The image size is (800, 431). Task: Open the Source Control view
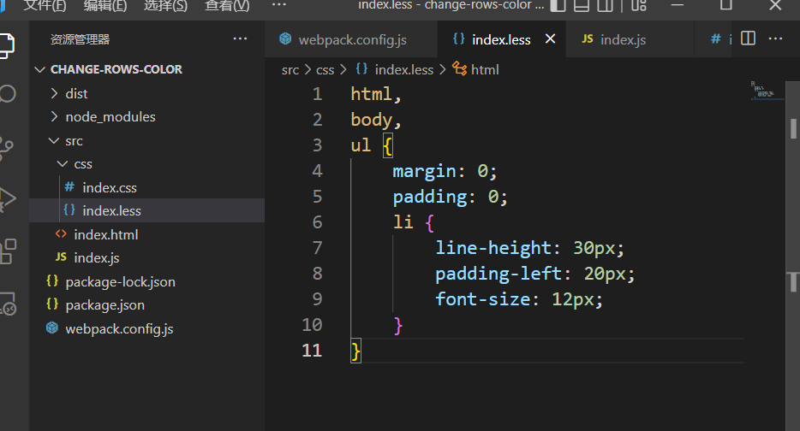pos(7,147)
